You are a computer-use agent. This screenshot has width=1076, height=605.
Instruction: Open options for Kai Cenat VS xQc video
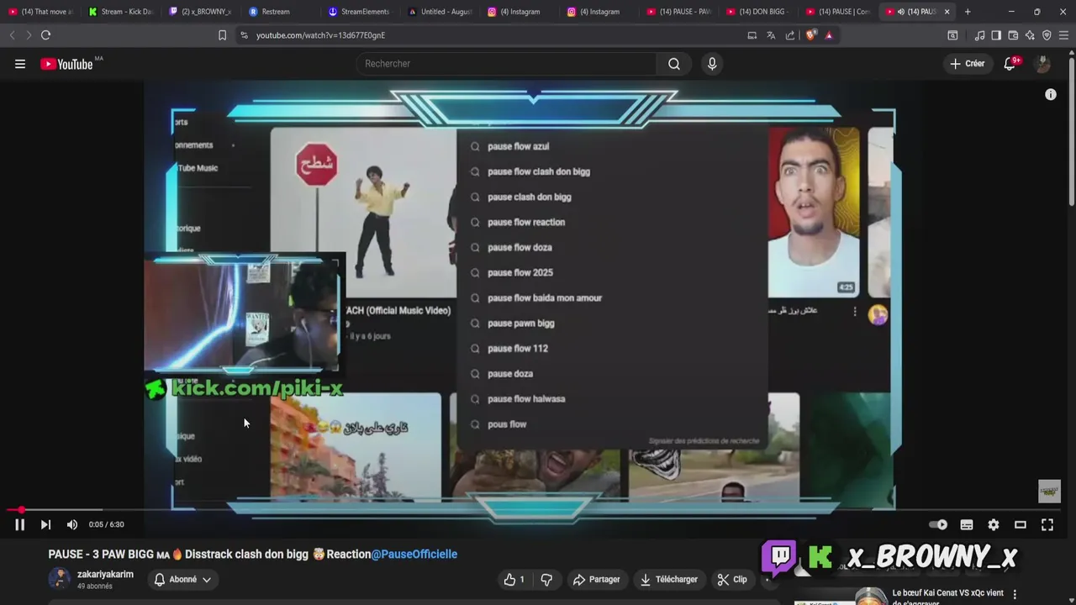pyautogui.click(x=1015, y=594)
